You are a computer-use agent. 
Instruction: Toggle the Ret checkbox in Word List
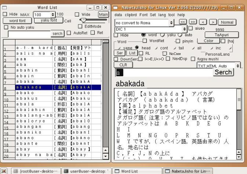pos(93,33)
